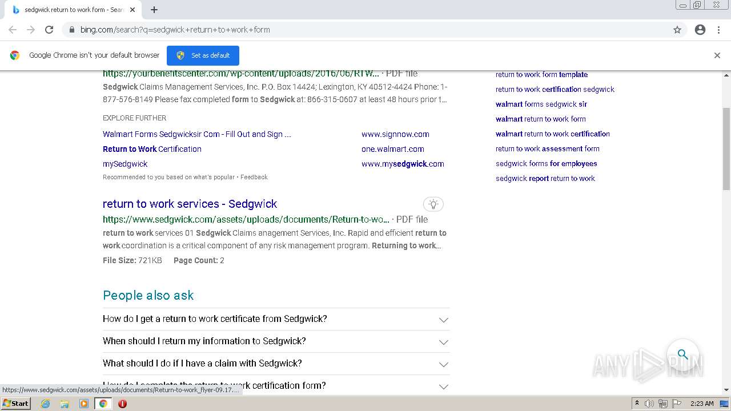Image resolution: width=731 pixels, height=411 pixels.
Task: Click the 'People also ask' heading
Action: (x=148, y=295)
